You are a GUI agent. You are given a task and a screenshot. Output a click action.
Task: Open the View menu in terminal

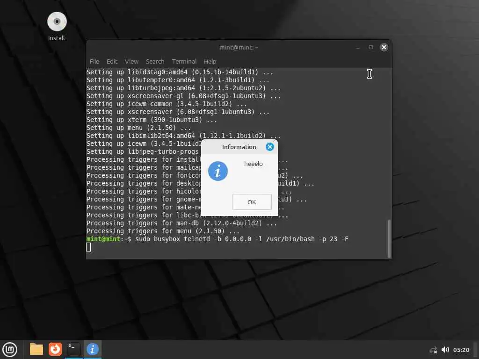click(x=131, y=61)
